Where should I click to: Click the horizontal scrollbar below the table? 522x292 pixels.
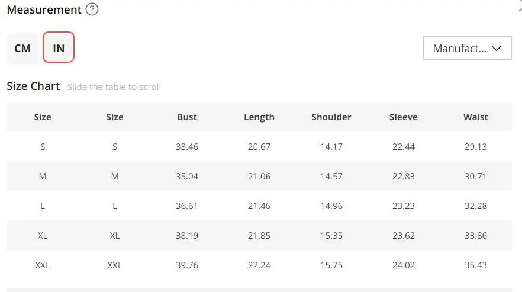click(x=259, y=290)
